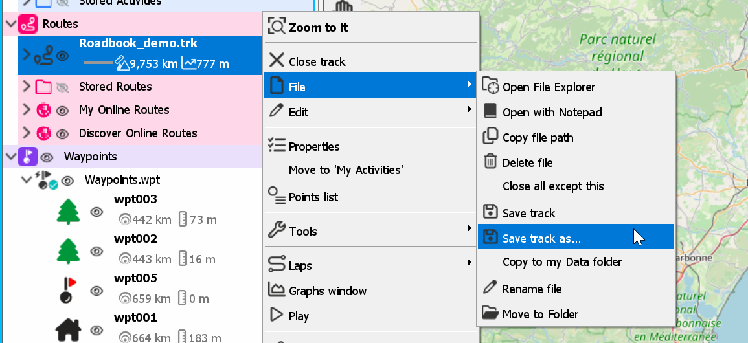Click the wpt001 house waypoint icon

(x=68, y=329)
